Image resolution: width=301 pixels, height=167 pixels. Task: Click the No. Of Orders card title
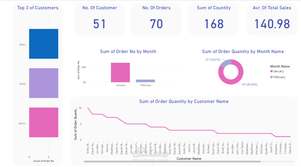[x=157, y=8]
